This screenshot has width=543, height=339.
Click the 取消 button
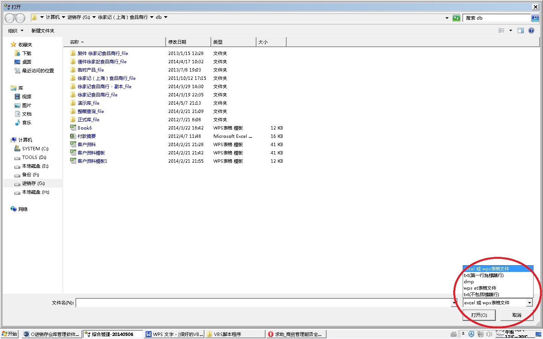(x=517, y=315)
